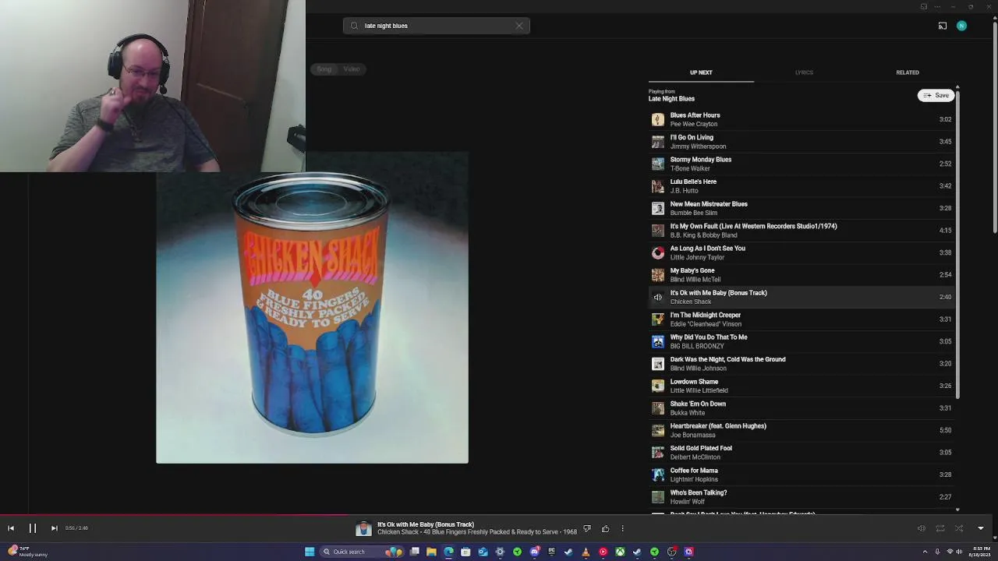Switch to the Video view toggle
Screen dimensions: 998x561
pyautogui.click(x=352, y=69)
